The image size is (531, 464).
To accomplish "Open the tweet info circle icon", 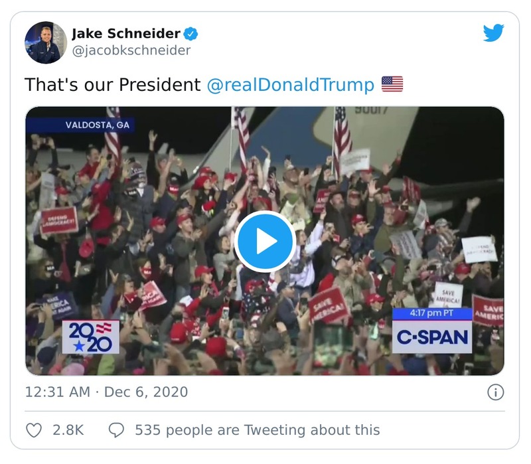I will click(x=495, y=392).
